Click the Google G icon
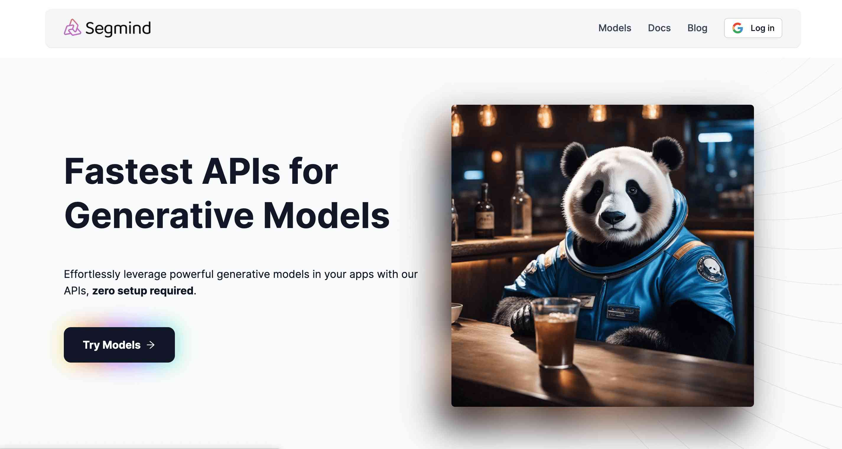This screenshot has height=449, width=842. coord(737,28)
